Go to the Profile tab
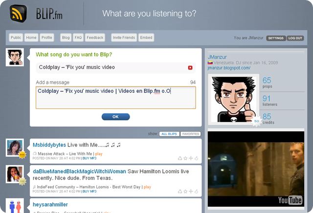This screenshot has width=313, height=213. 47,38
